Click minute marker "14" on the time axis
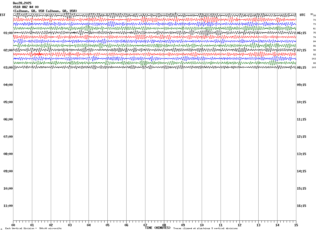This screenshot has width=317, height=232. [x=277, y=225]
